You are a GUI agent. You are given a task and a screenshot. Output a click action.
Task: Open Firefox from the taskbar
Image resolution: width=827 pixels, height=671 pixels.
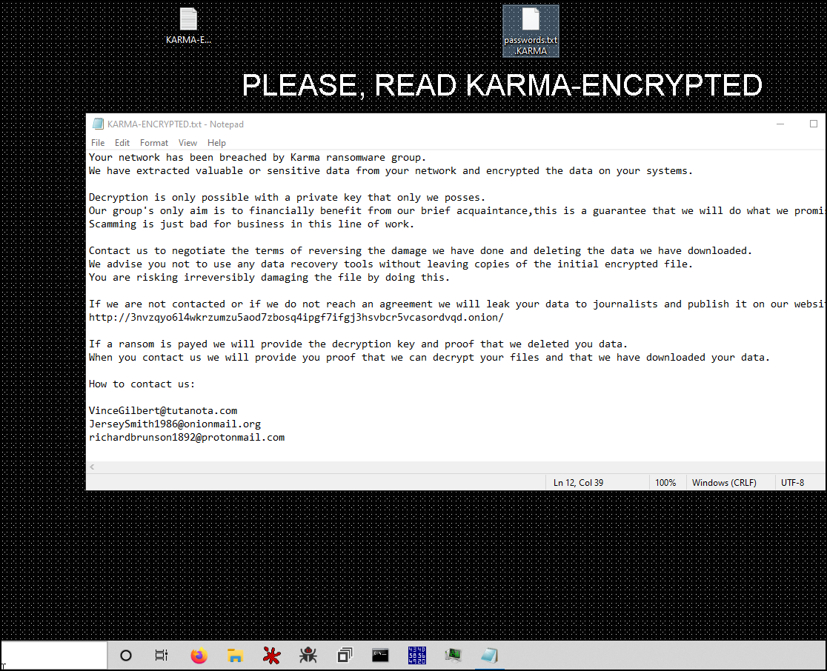point(199,655)
